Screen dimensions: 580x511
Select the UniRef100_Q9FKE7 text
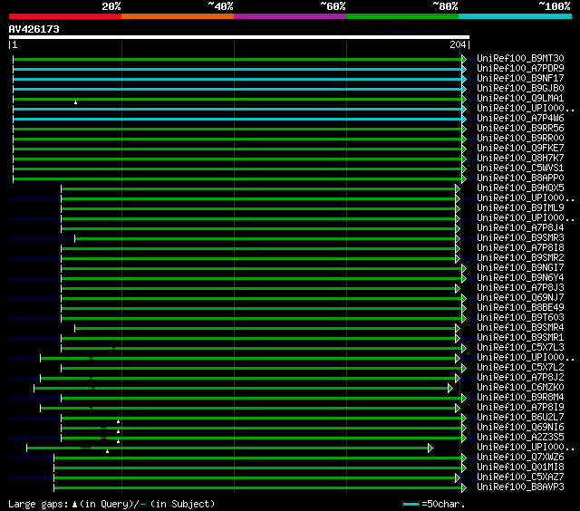click(x=520, y=149)
